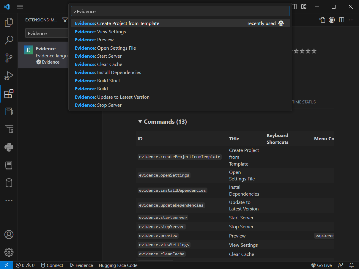Click the Keyboard Shortcuts column header
Viewport: 359px width, 269px height.
pyautogui.click(x=278, y=139)
